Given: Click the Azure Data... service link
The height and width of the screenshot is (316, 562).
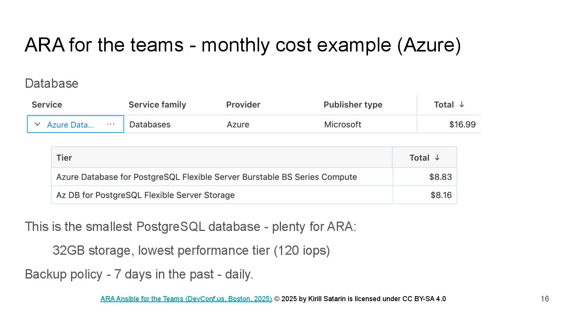Looking at the screenshot, I should 70,125.
